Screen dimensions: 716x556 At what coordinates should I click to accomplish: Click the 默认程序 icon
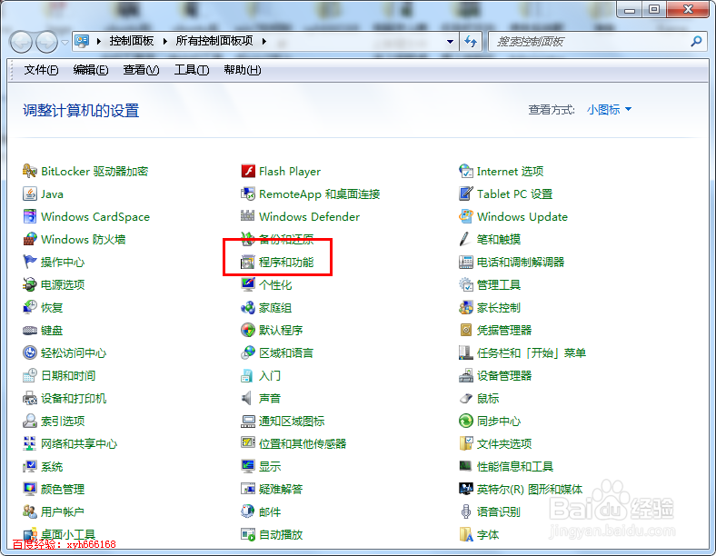click(247, 330)
